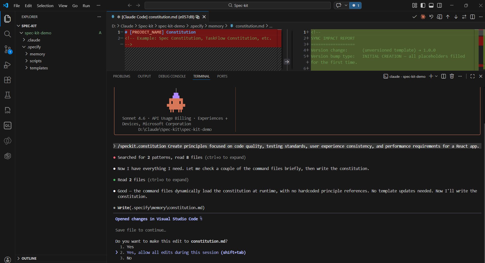This screenshot has height=263, width=485.
Task: Kill terminal using the trash icon
Action: click(x=452, y=76)
